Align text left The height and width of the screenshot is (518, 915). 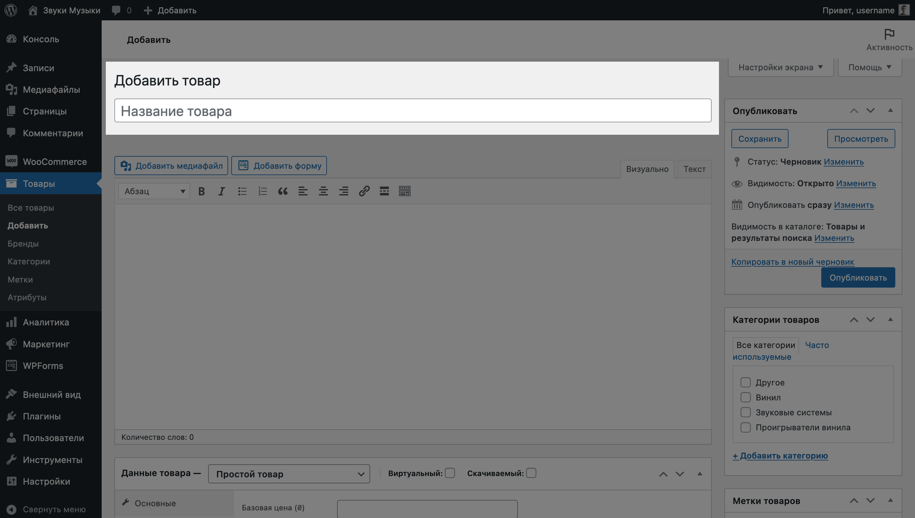(x=303, y=191)
